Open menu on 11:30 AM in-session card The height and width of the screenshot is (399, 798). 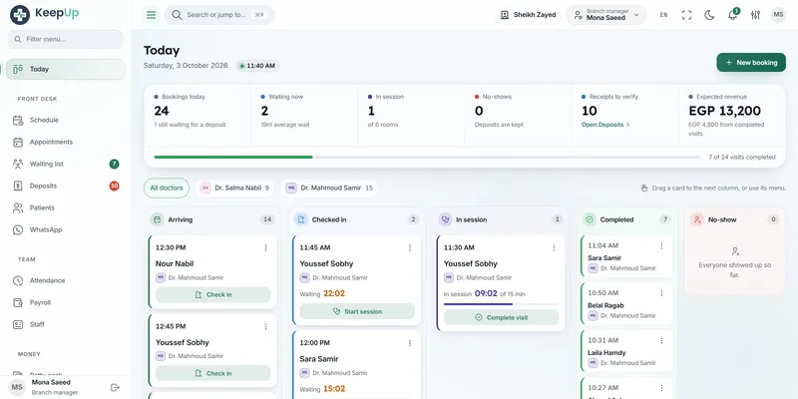[554, 247]
